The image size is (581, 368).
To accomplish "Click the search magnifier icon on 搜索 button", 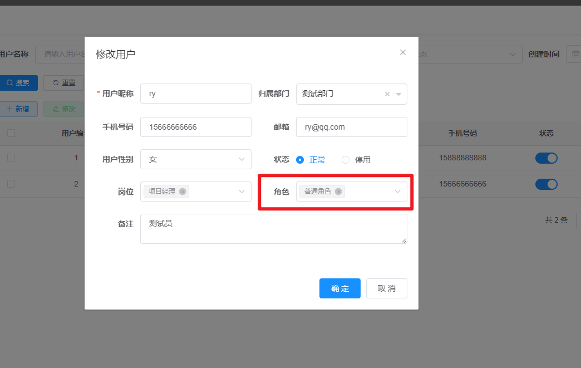I will click(x=9, y=82).
